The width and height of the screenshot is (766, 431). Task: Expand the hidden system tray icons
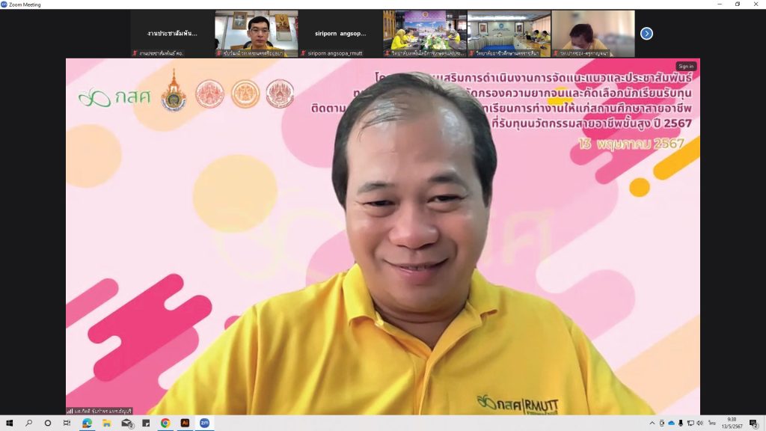coord(652,424)
